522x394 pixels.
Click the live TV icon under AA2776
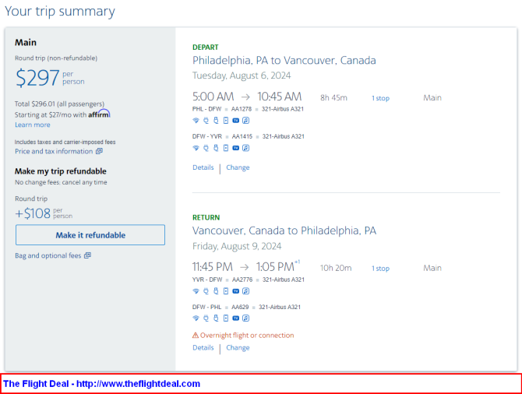click(x=236, y=291)
